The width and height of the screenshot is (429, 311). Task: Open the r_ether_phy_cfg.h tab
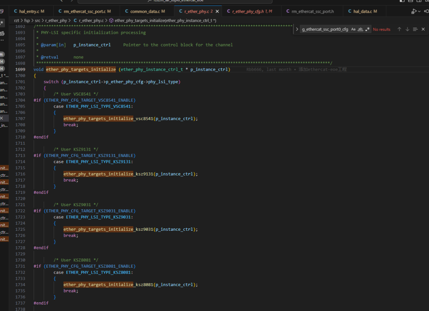[247, 12]
